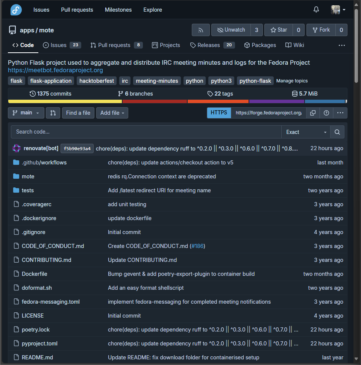The height and width of the screenshot is (365, 361).
Task: Open the main branch dropdown
Action: 26,113
